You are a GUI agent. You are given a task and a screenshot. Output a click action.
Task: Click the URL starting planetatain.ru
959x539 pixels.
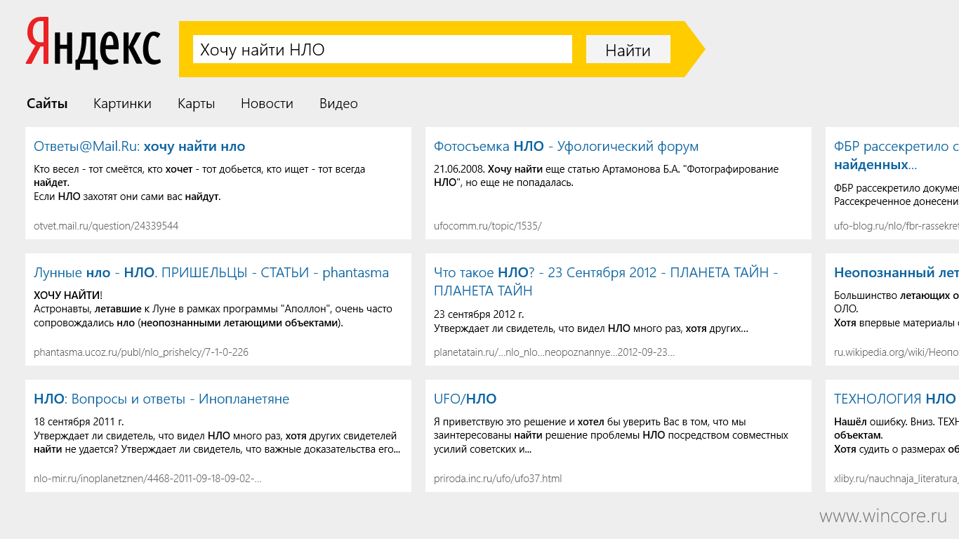[x=554, y=352]
